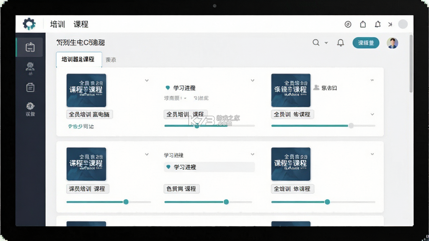Click the person icon beside the top-right thumbnail
The width and height of the screenshot is (429, 241).
316,88
